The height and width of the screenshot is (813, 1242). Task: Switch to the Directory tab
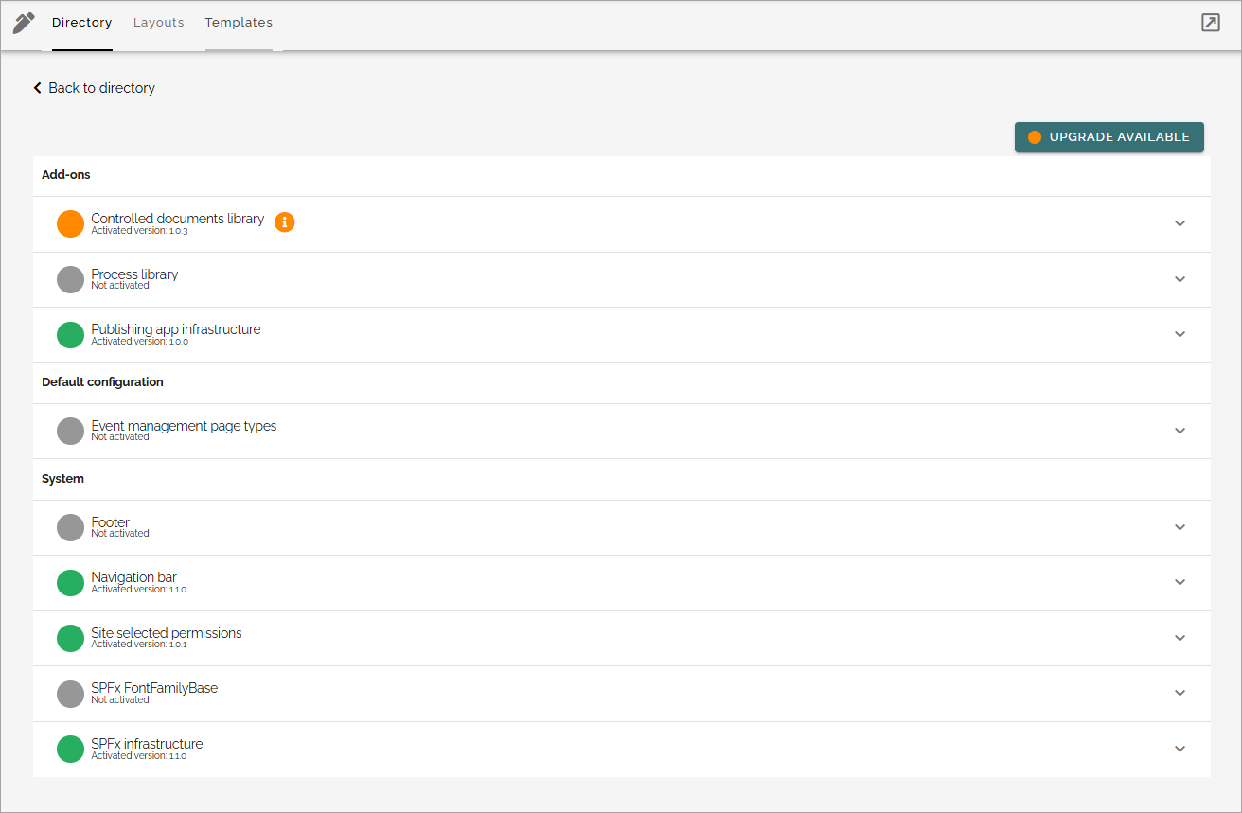(x=82, y=23)
